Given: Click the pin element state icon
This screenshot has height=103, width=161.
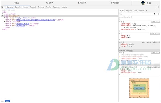Looking at the screenshot, I should point(155,14).
